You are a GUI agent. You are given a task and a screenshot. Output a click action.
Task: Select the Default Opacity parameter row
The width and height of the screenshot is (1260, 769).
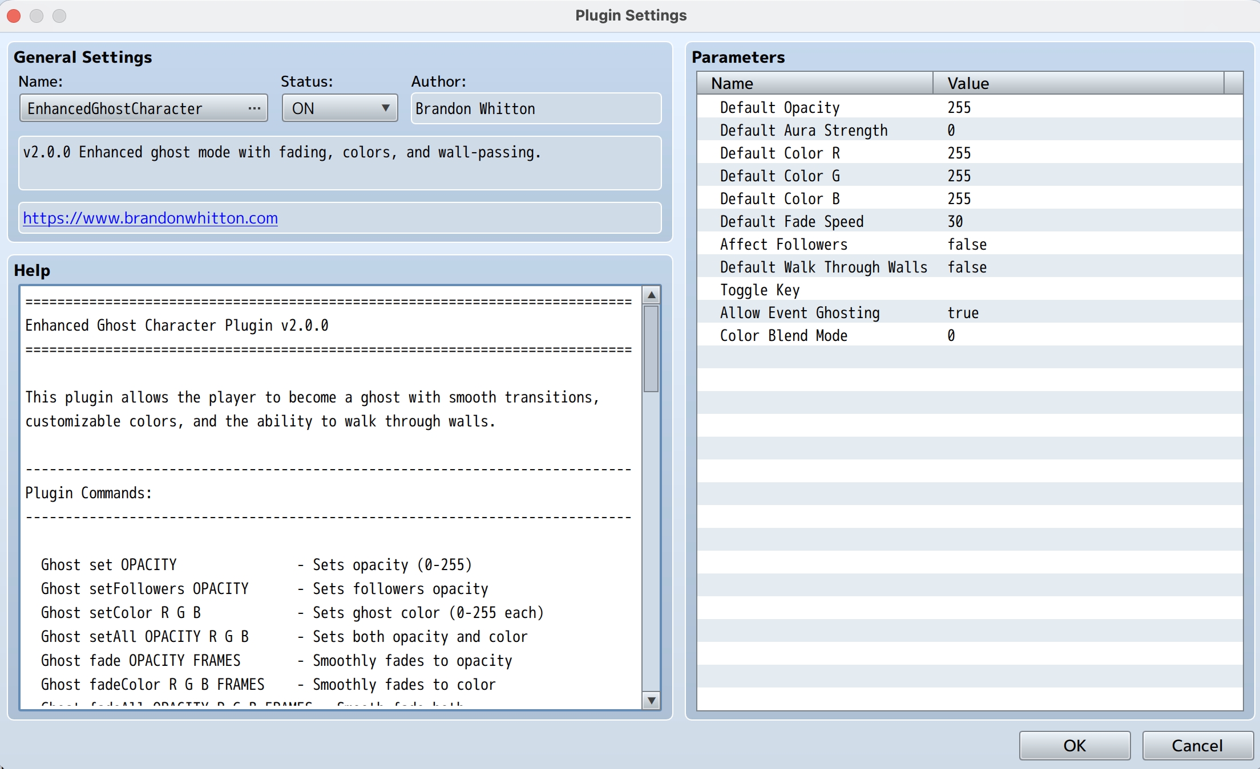coord(970,107)
